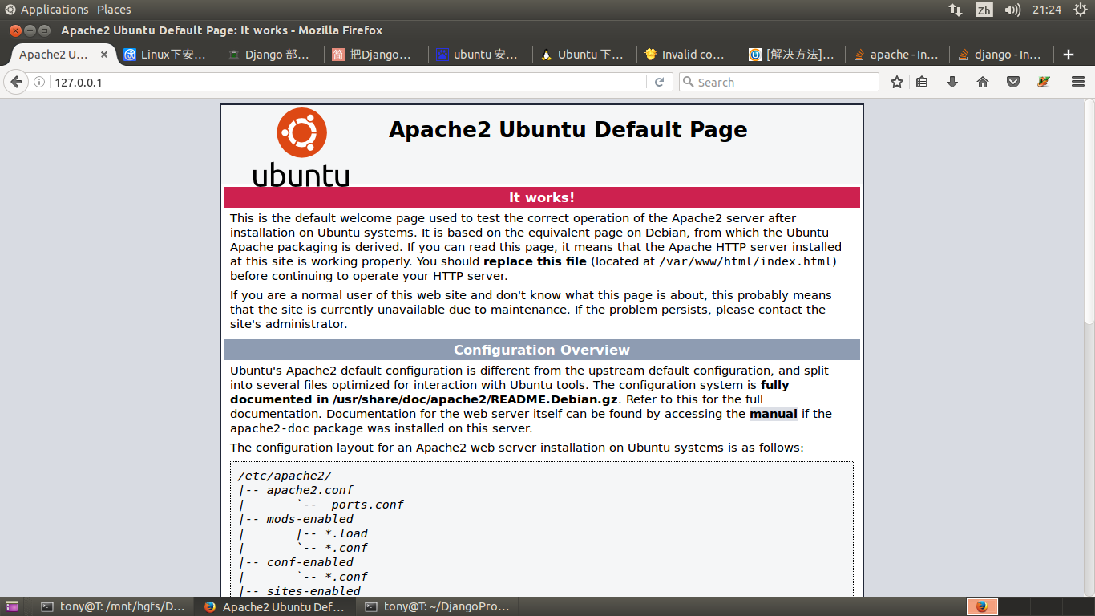Click the site information icon in the address bar
The width and height of the screenshot is (1095, 616).
click(x=39, y=82)
